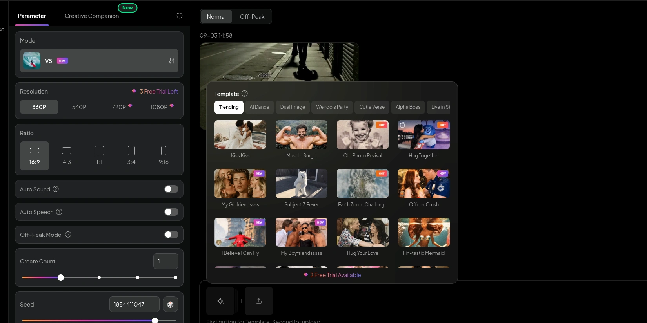Click Off-Peak Mode help icon
Image resolution: width=647 pixels, height=323 pixels.
click(x=68, y=235)
